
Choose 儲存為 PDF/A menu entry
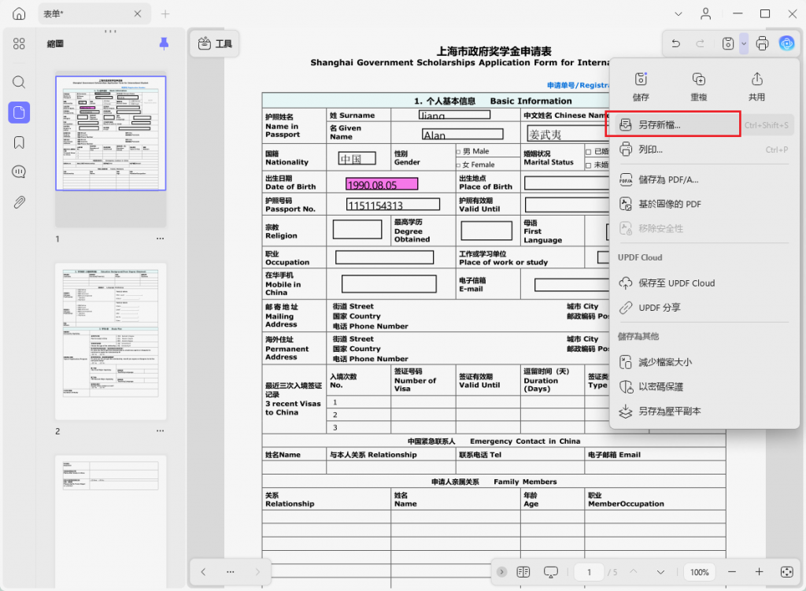pyautogui.click(x=667, y=179)
